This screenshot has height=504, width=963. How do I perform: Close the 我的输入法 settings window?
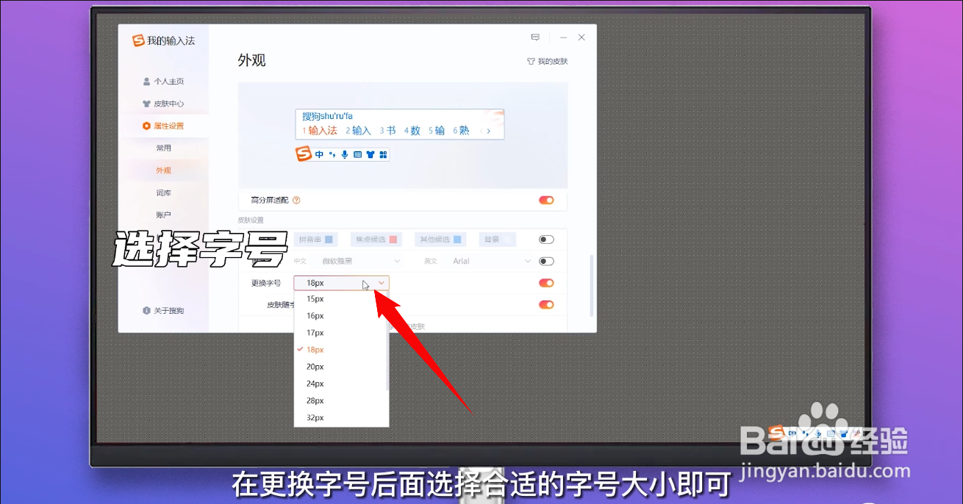click(581, 37)
